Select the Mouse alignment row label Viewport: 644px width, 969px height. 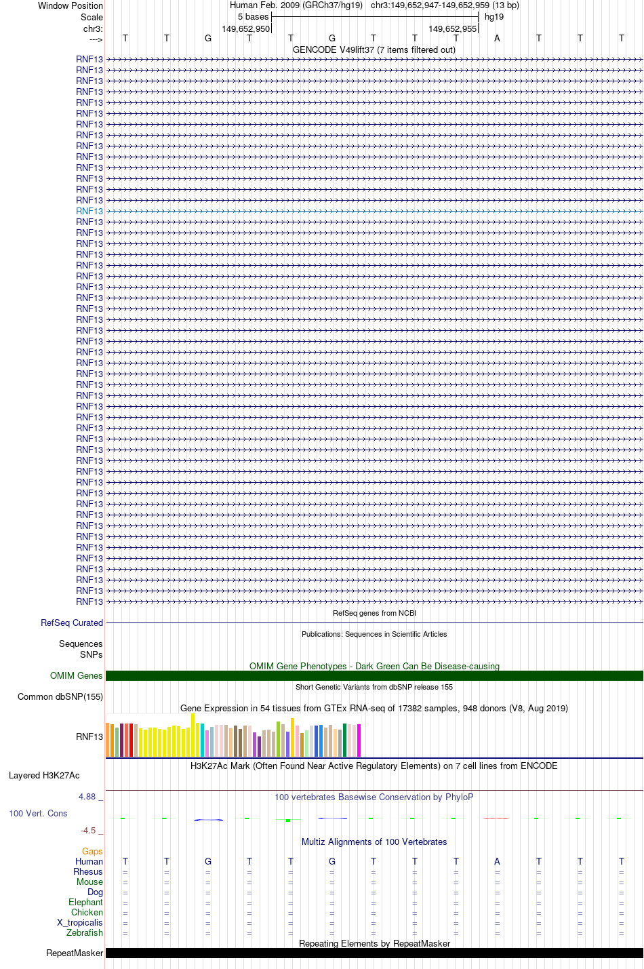[x=90, y=882]
